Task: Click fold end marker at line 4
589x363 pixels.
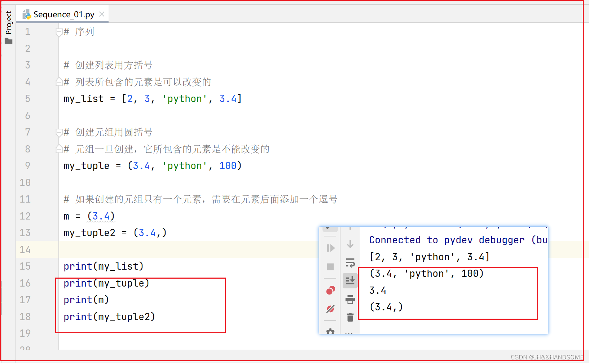Action: (59, 82)
